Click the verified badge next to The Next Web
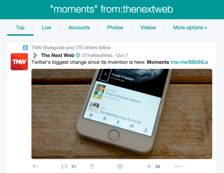The image size is (224, 173). 78,55
